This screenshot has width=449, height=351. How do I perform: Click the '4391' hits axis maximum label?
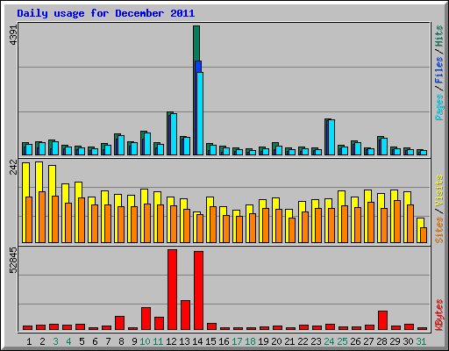click(14, 35)
